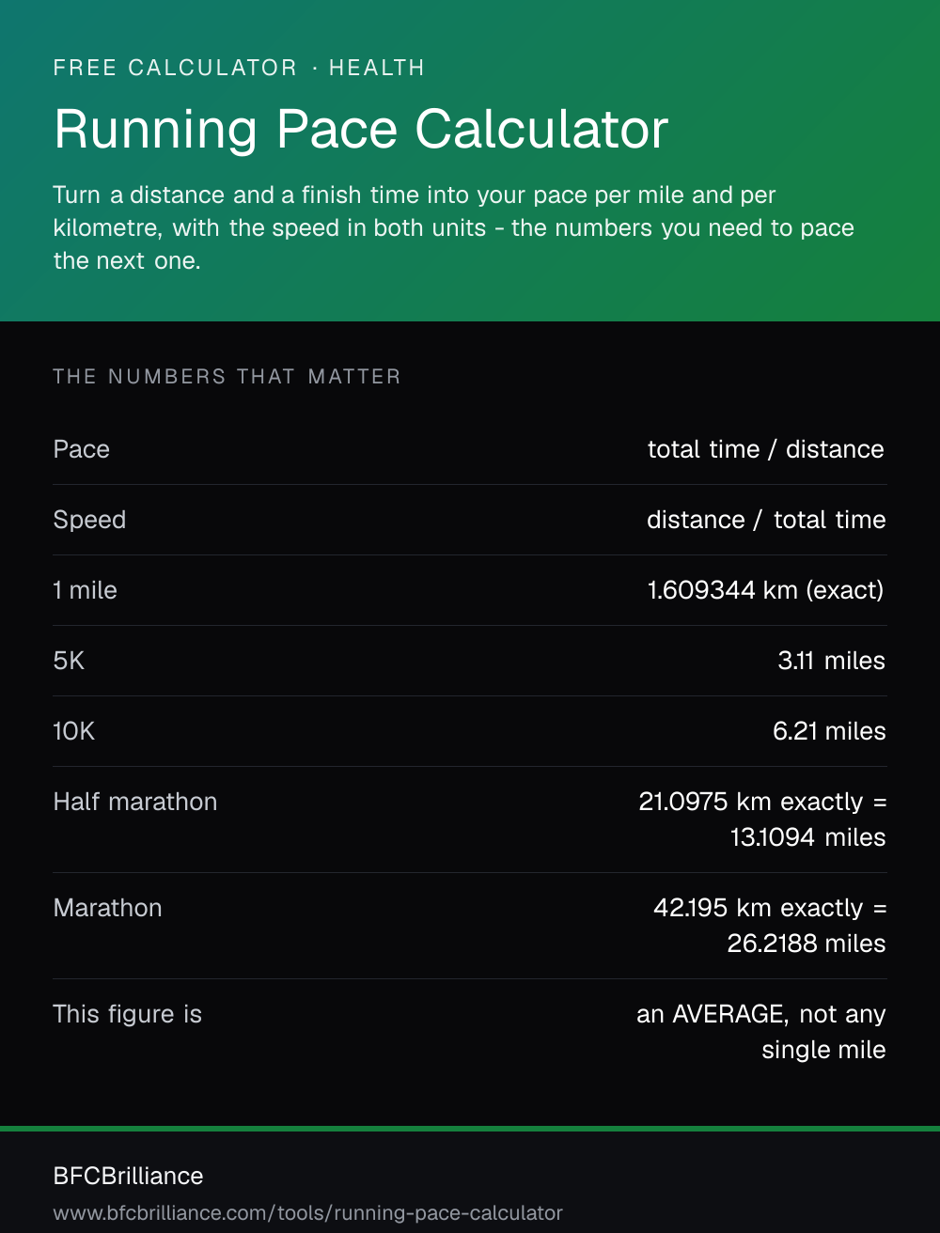The height and width of the screenshot is (1233, 940).
Task: Select the Marathon row label
Action: [108, 908]
